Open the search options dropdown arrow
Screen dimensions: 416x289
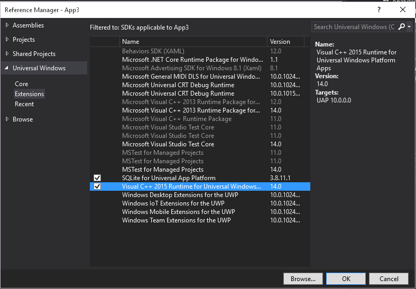[409, 27]
